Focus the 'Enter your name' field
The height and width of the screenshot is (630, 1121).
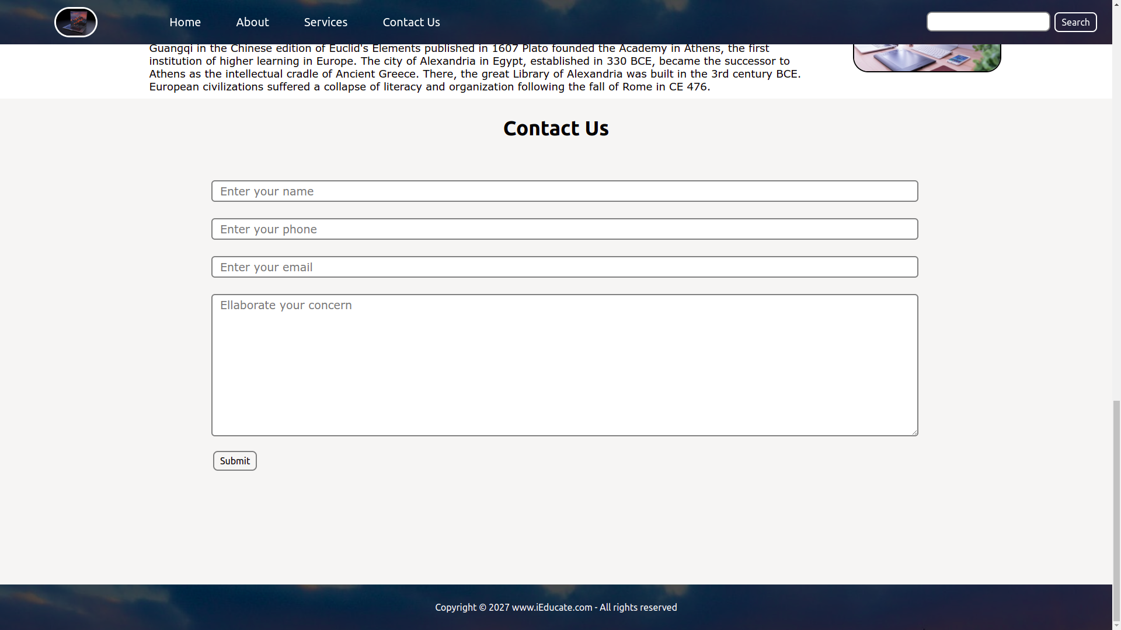564,191
